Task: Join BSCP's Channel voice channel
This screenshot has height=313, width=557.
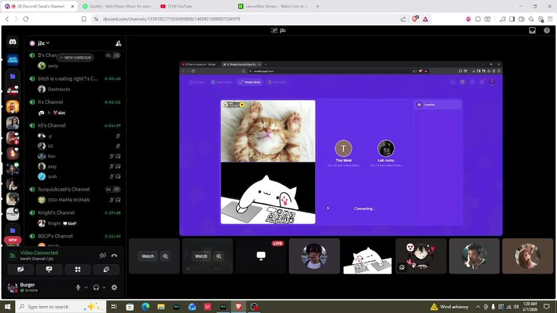Action: coord(75,236)
